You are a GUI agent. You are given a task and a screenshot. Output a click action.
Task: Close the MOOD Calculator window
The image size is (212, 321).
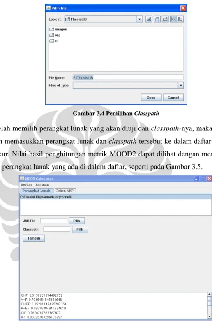[x=210, y=179]
